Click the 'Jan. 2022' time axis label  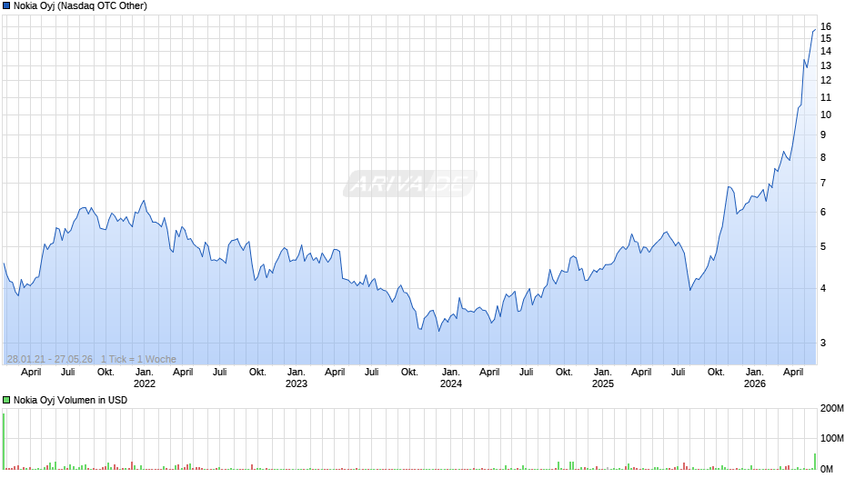click(x=145, y=378)
